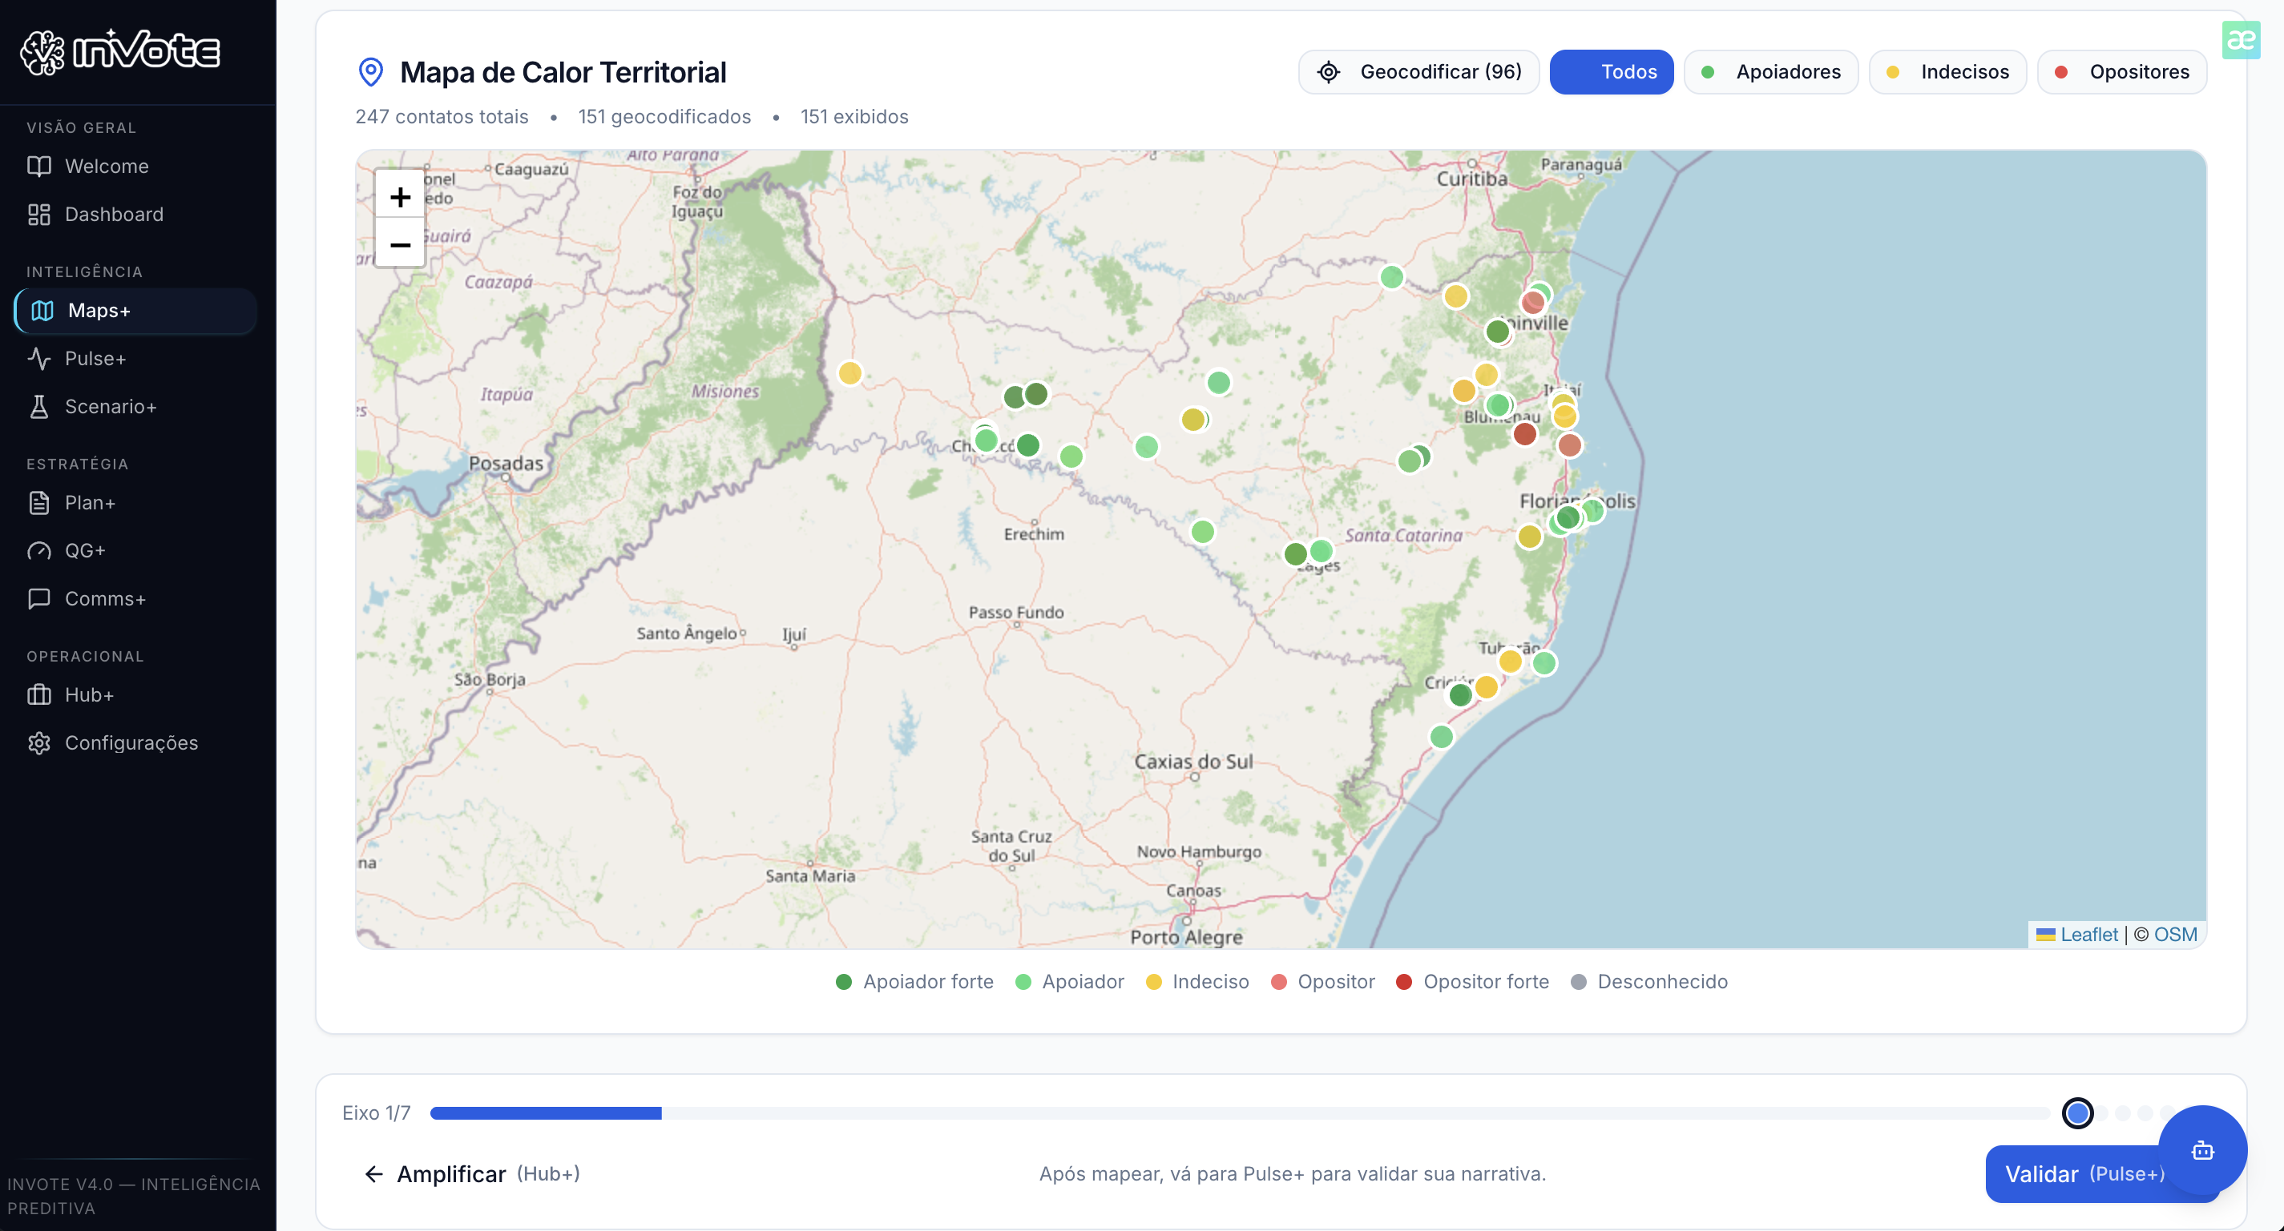
Task: Zoom out on the map
Action: click(400, 244)
